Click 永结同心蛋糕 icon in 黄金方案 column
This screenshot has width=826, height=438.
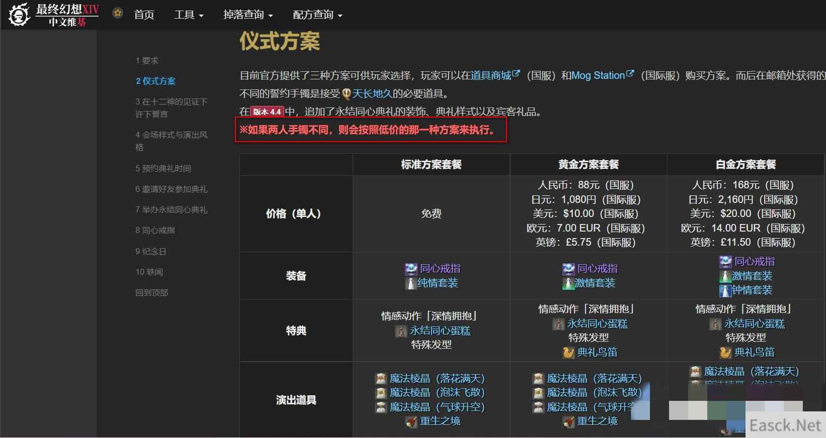click(x=558, y=324)
